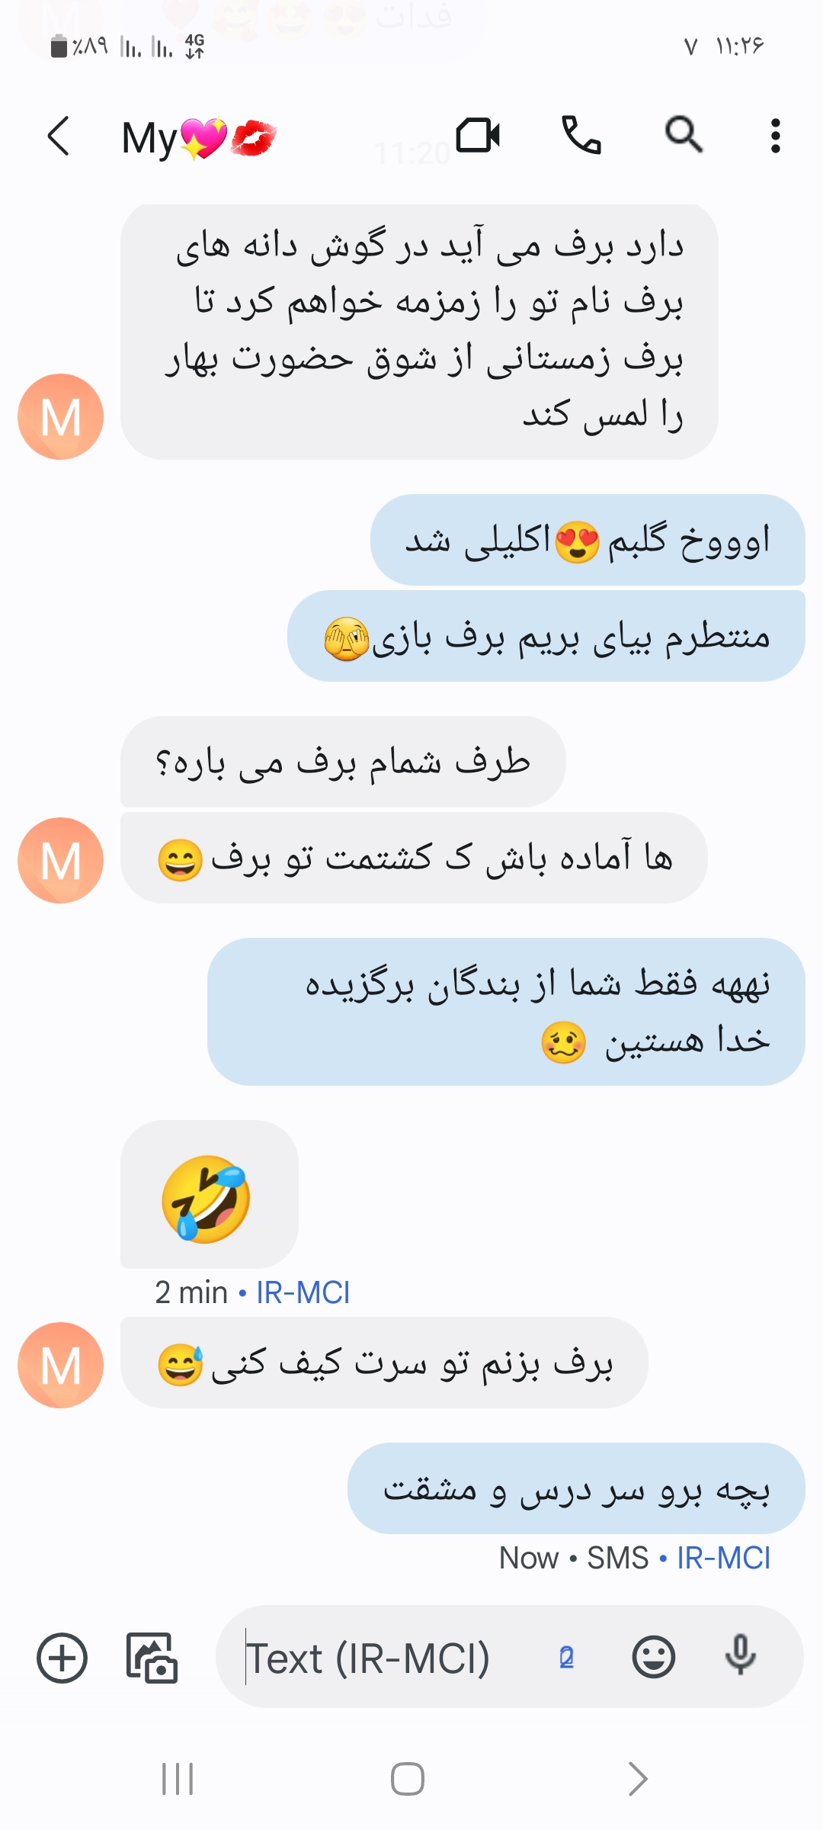Go back with the top-left arrow
This screenshot has width=823, height=1830.
coord(59,136)
